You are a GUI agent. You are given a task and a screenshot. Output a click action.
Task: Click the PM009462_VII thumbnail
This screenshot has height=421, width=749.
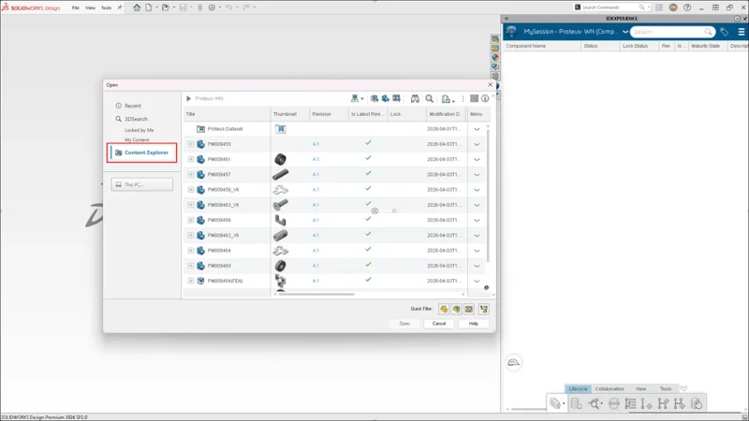[x=280, y=236]
